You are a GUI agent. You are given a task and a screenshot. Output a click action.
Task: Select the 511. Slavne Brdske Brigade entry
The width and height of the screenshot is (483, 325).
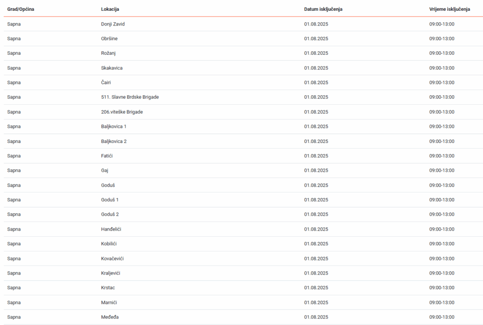pyautogui.click(x=130, y=97)
